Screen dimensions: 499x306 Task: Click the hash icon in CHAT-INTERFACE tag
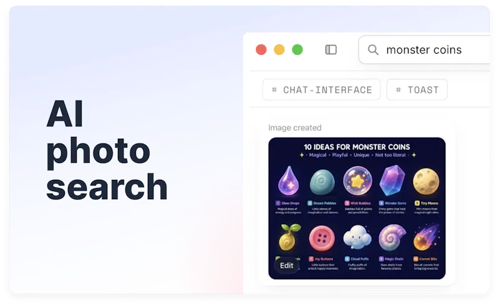[x=274, y=90]
